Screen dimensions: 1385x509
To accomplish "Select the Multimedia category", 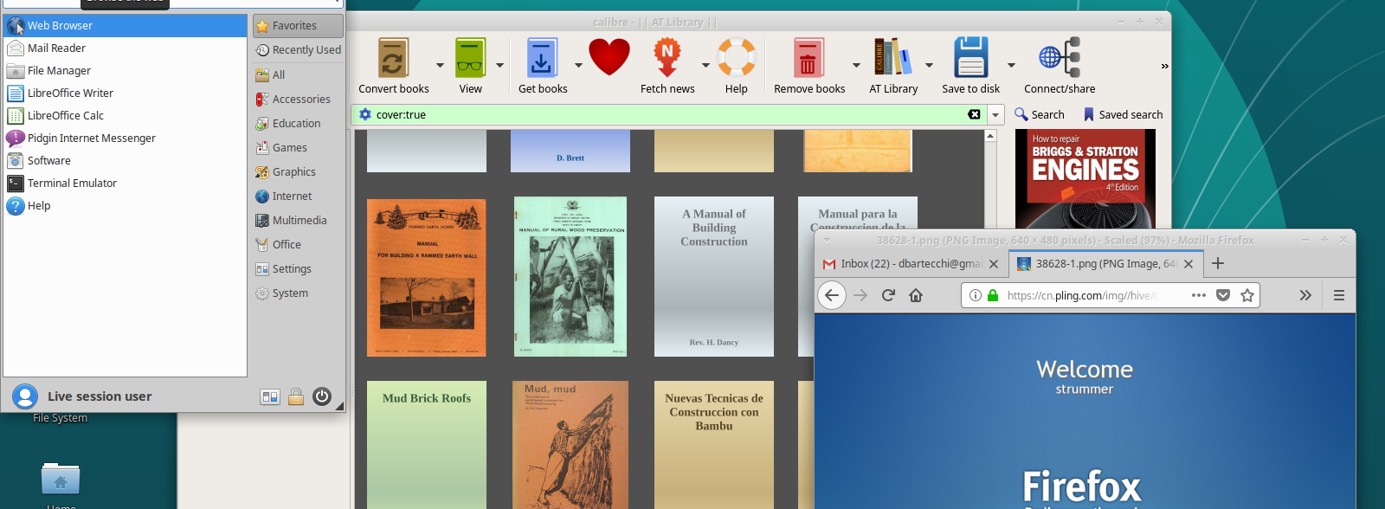I will (x=298, y=220).
